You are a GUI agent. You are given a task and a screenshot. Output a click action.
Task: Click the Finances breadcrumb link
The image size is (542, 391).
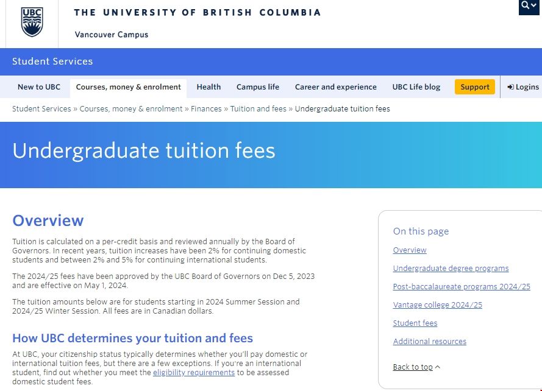pos(206,108)
